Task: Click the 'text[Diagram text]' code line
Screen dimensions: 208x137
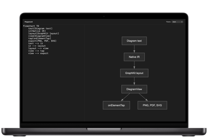Action: 40,28
